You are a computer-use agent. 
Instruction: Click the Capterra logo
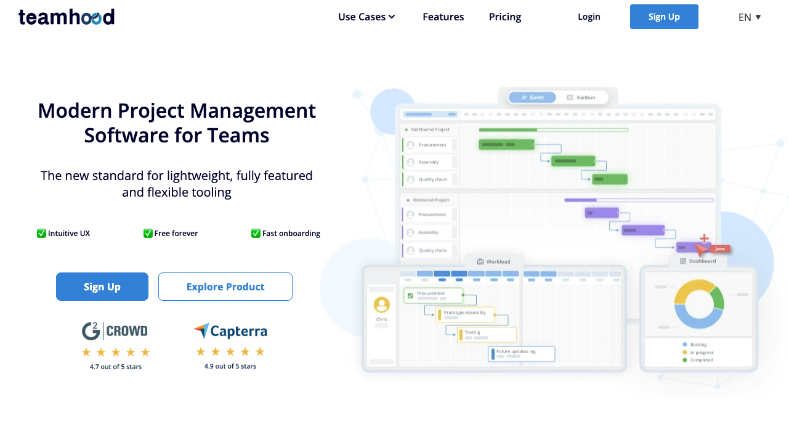click(x=230, y=331)
